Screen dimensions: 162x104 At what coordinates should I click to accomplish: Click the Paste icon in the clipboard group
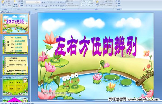point(3,3)
